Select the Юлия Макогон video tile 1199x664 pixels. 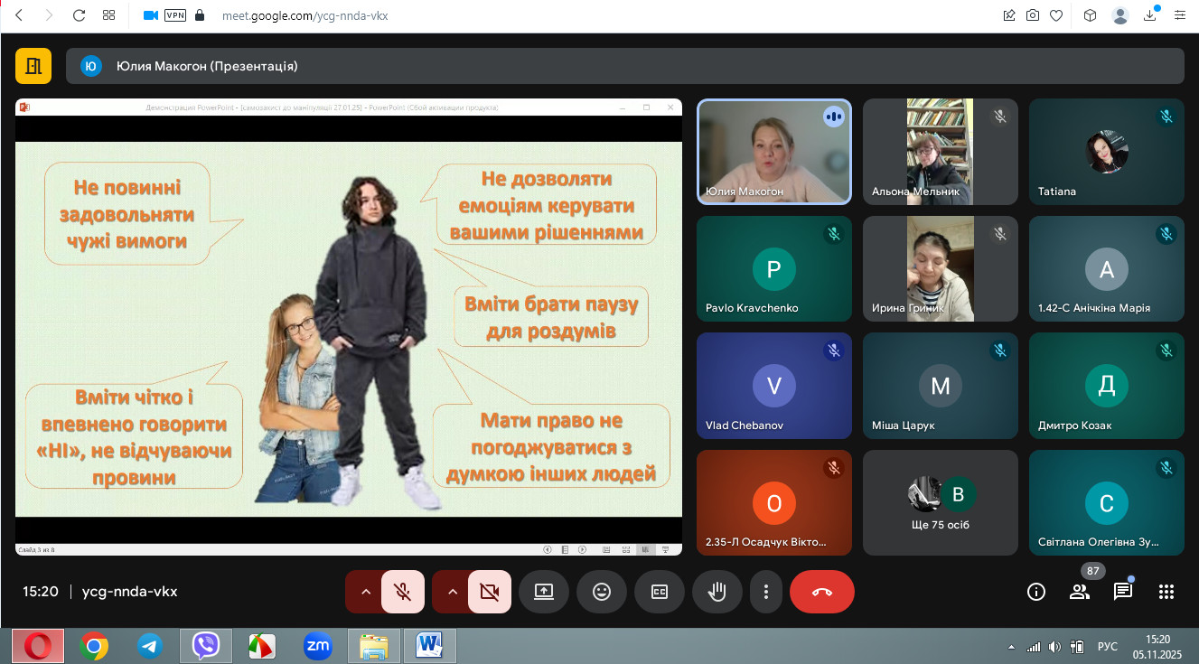pyautogui.click(x=773, y=151)
